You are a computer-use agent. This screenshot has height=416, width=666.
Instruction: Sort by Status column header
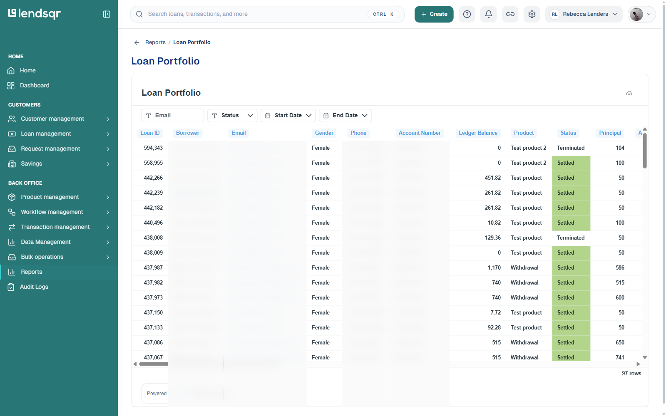pyautogui.click(x=568, y=133)
